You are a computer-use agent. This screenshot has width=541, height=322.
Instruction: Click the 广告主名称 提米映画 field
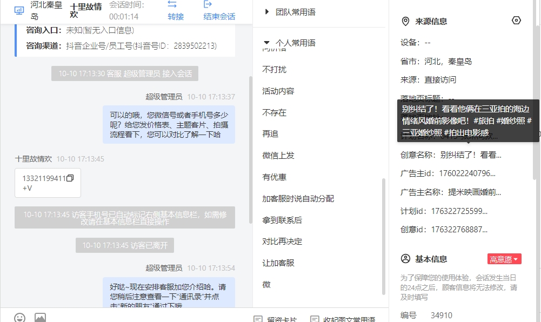click(x=451, y=192)
